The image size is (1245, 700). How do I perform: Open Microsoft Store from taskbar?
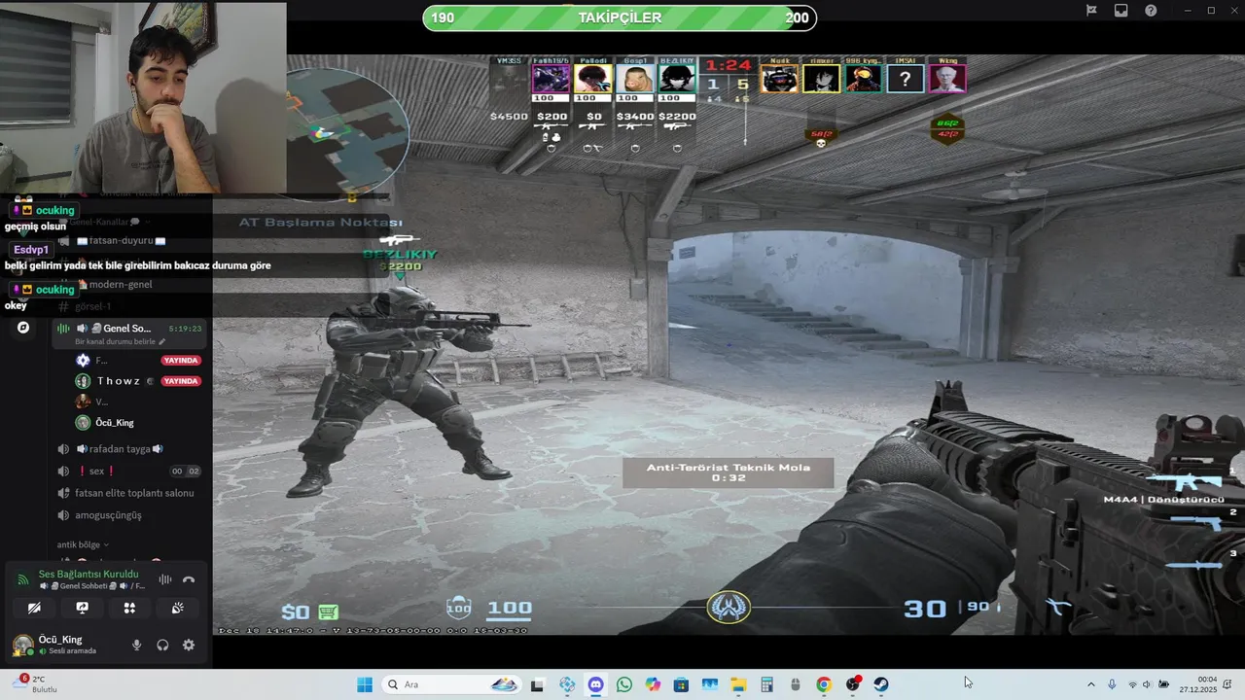[x=681, y=684]
